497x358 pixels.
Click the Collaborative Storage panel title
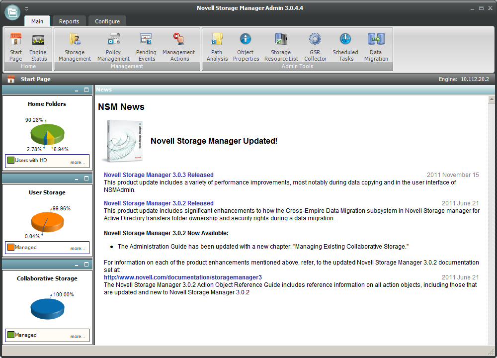pos(47,278)
